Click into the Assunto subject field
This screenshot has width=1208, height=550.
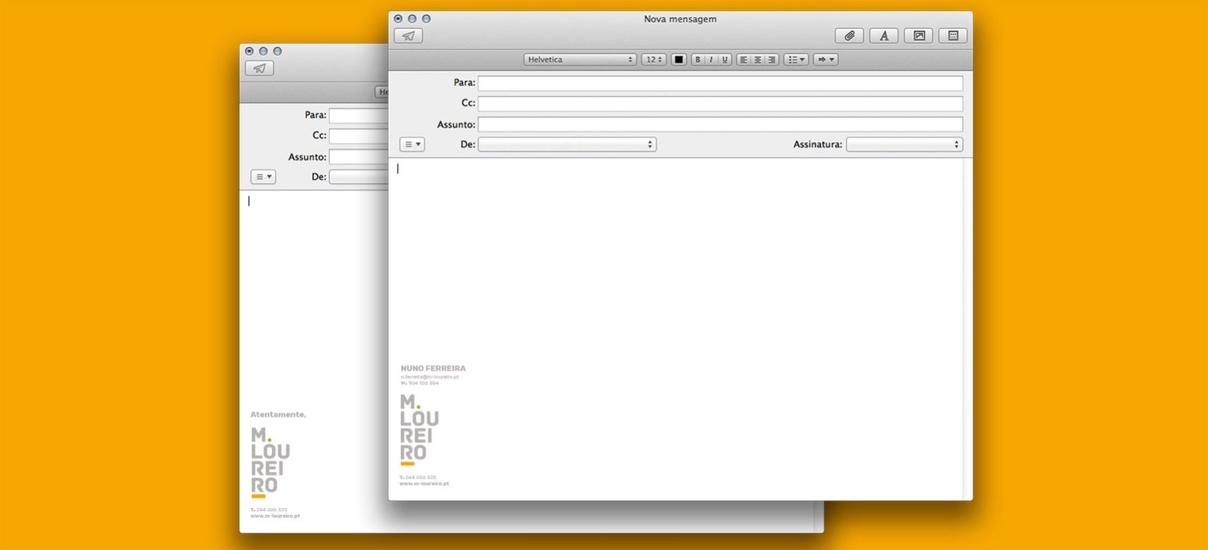[x=720, y=124]
